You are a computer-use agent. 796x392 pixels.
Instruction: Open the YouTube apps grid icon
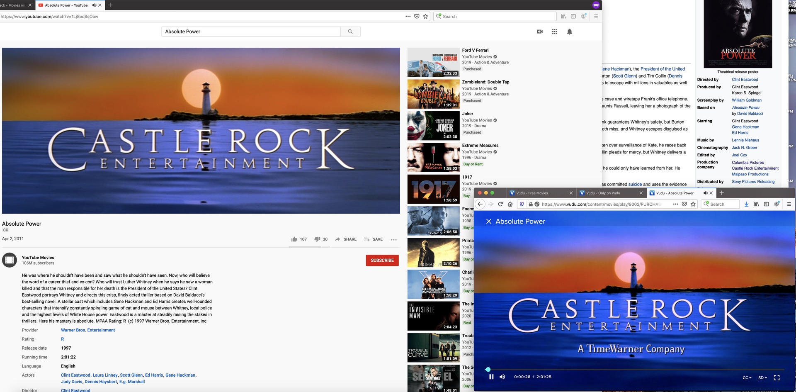pyautogui.click(x=554, y=32)
